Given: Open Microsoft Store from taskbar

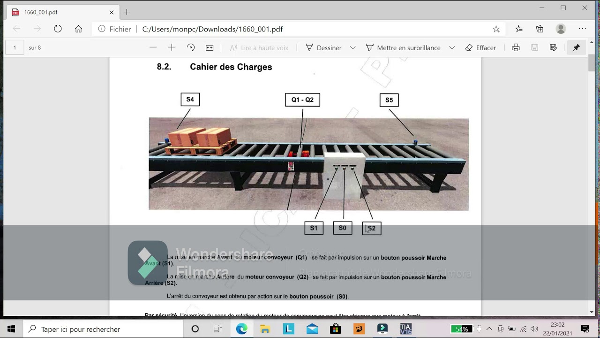Looking at the screenshot, I should 335,329.
